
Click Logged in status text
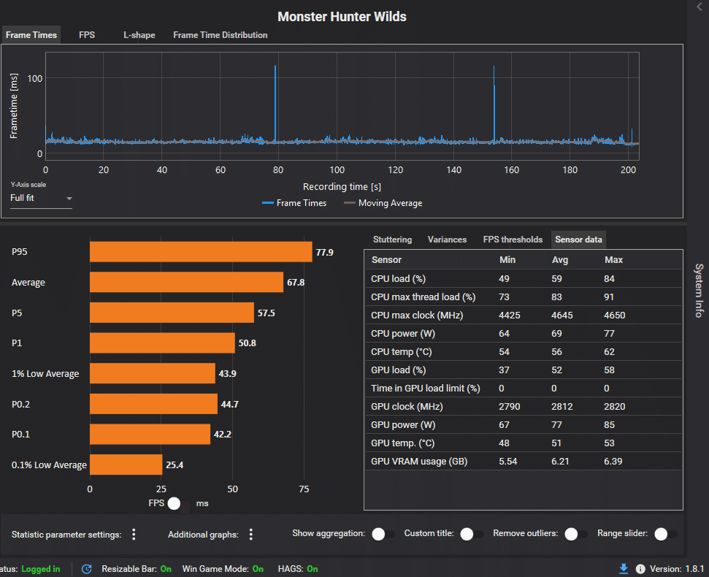tap(41, 569)
